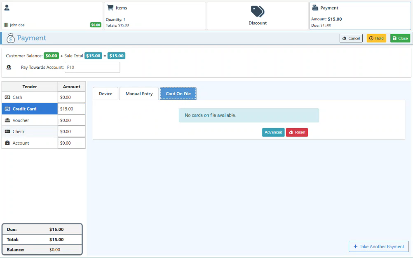This screenshot has height=258, width=413.
Task: Click Take Another Payment
Action: click(378, 246)
